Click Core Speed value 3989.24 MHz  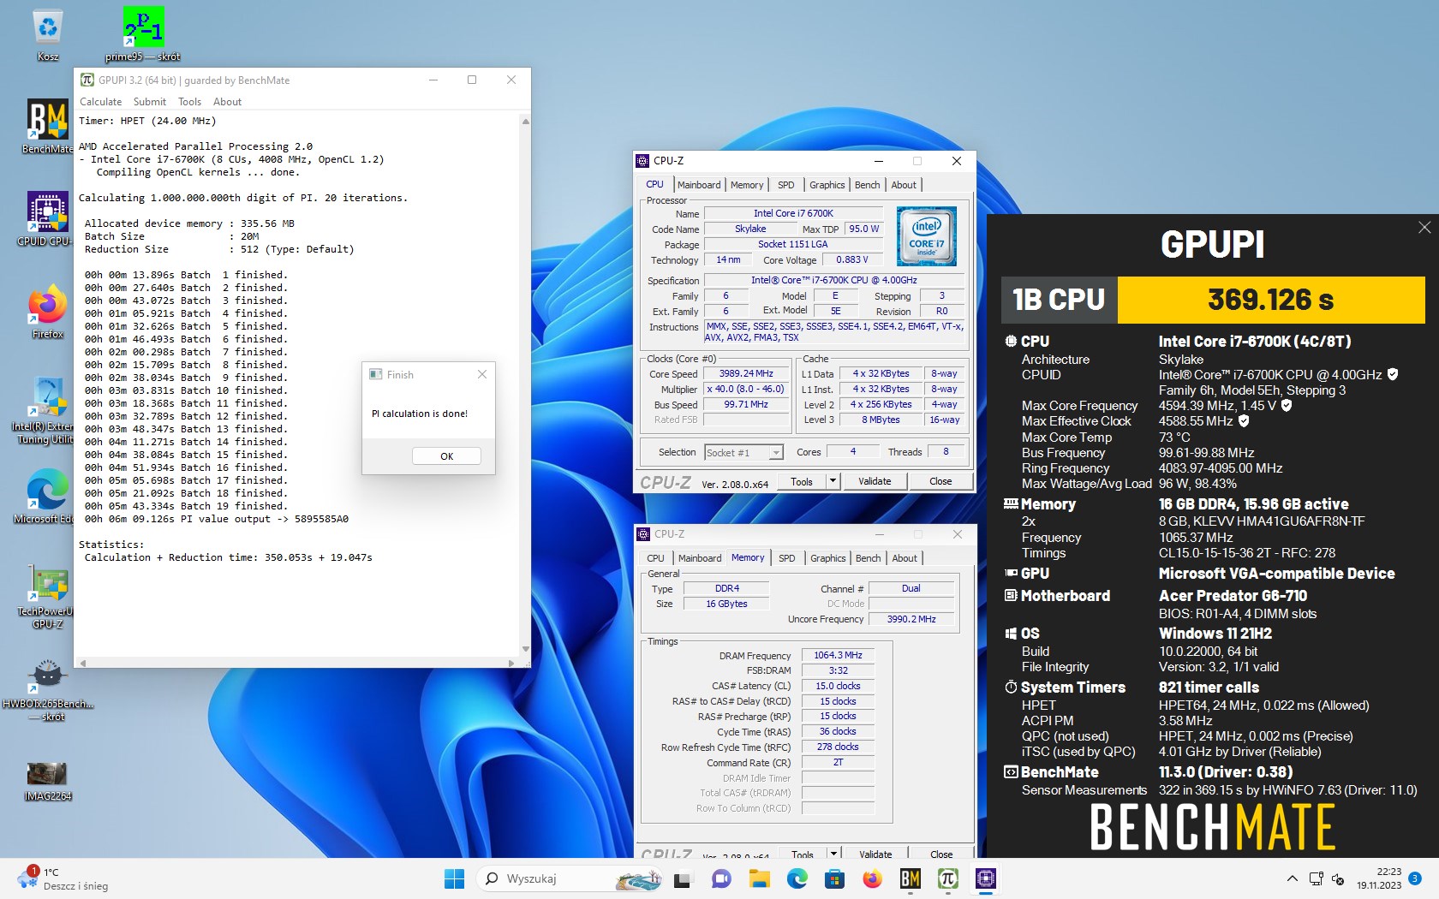(746, 374)
